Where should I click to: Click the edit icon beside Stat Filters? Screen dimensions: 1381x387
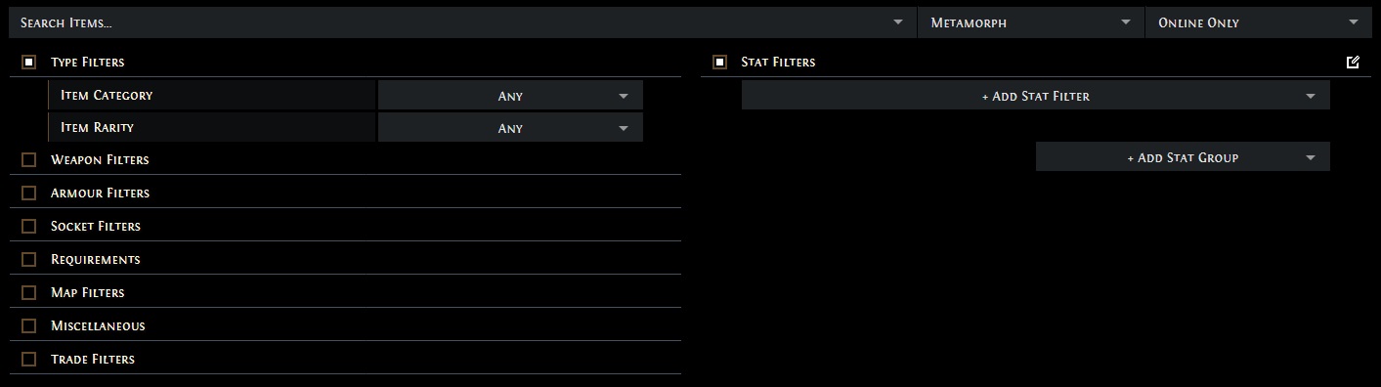point(1353,63)
